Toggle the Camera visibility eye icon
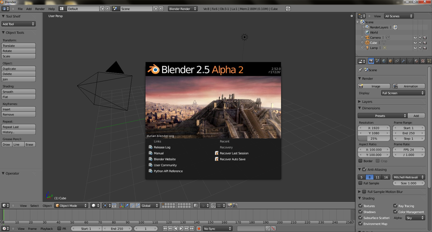 pyautogui.click(x=415, y=37)
